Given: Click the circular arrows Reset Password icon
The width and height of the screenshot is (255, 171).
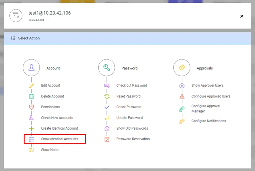Looking at the screenshot, I should tap(107, 97).
